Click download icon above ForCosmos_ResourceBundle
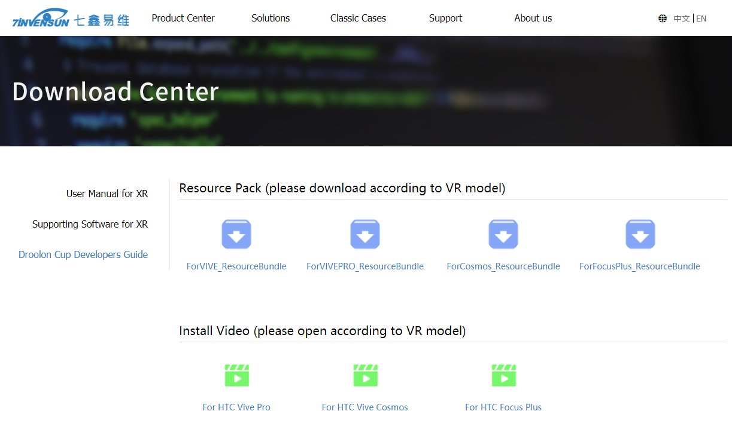Screen dimensions: 732x445 (503, 234)
